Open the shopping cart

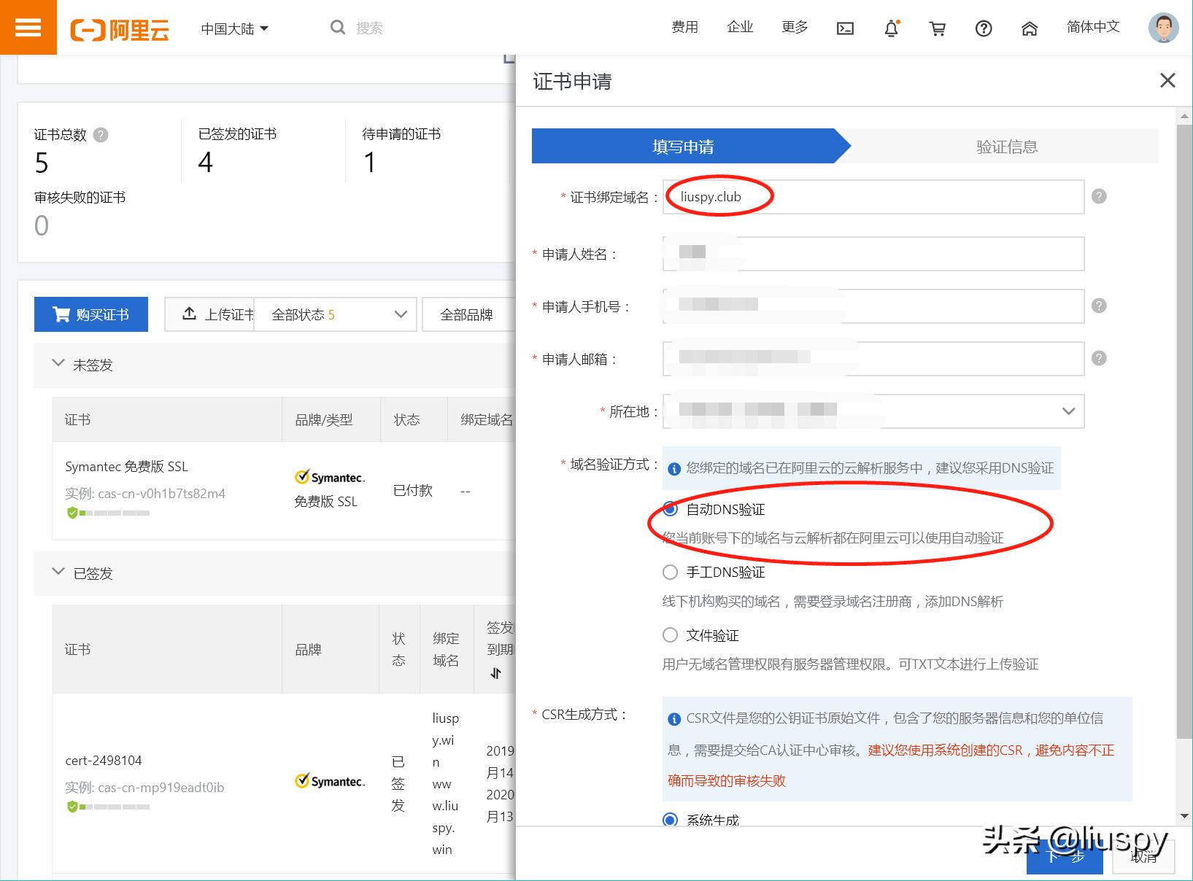point(938,28)
